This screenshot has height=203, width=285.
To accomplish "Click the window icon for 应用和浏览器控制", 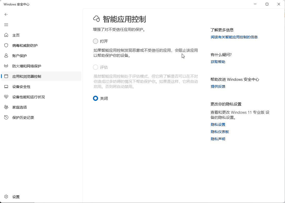I will [6, 76].
